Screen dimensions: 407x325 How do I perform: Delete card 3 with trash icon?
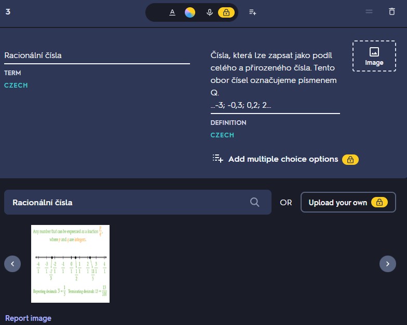[392, 11]
